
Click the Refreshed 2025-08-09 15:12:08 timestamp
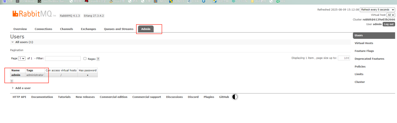point(338,10)
